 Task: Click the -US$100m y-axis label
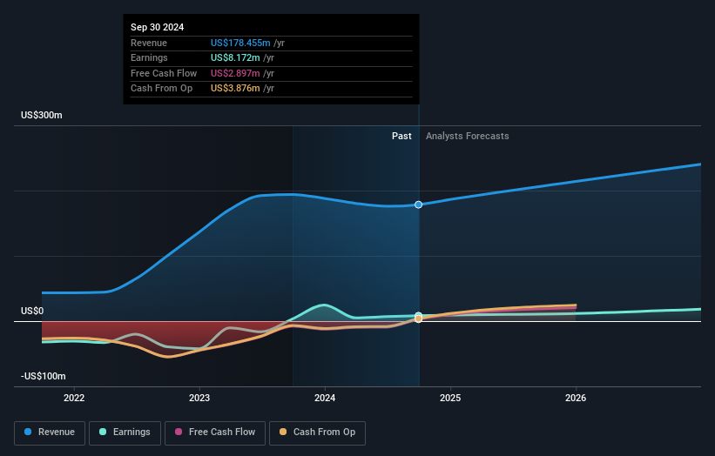(x=44, y=376)
